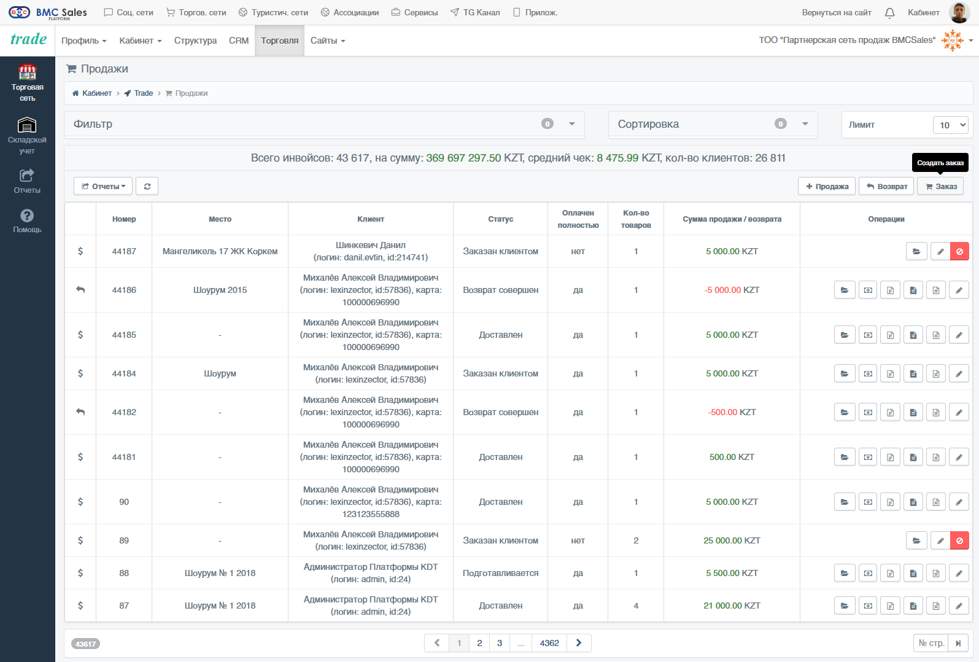Cancel order 44187 with red ban icon
Image resolution: width=979 pixels, height=662 pixels.
(x=959, y=251)
